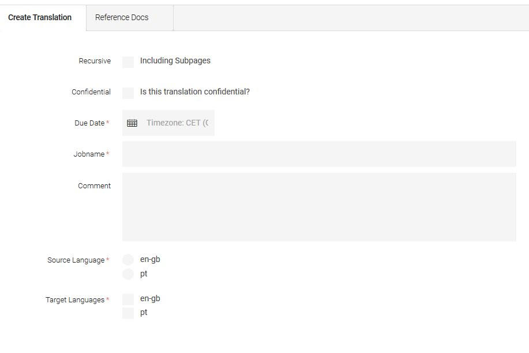The width and height of the screenshot is (529, 353).
Task: Open the Create Translation tab
Action: 40,17
